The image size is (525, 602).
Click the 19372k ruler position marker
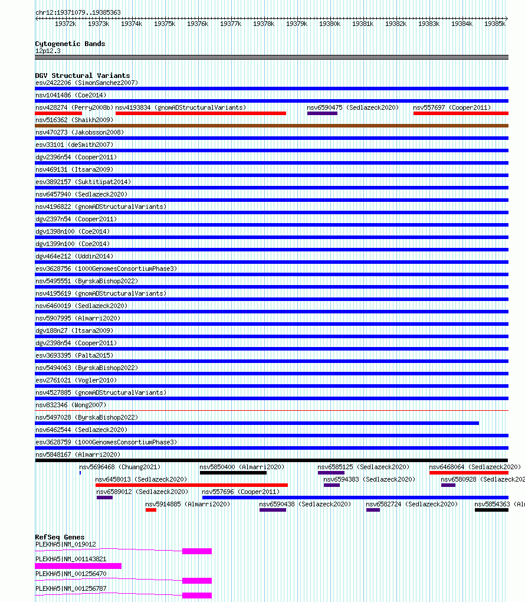pos(65,24)
